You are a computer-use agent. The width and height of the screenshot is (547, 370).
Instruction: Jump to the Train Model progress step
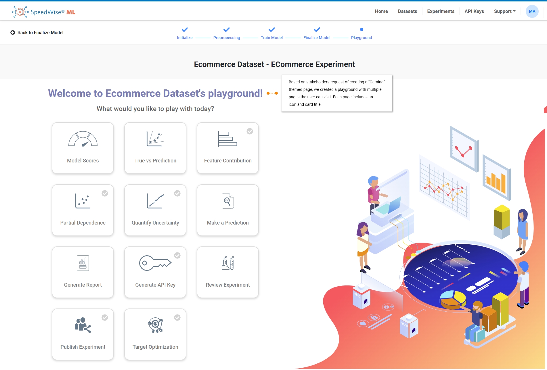(x=271, y=34)
